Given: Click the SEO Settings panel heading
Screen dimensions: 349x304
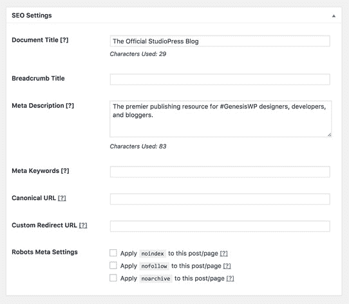Looking at the screenshot, I should 32,15.
